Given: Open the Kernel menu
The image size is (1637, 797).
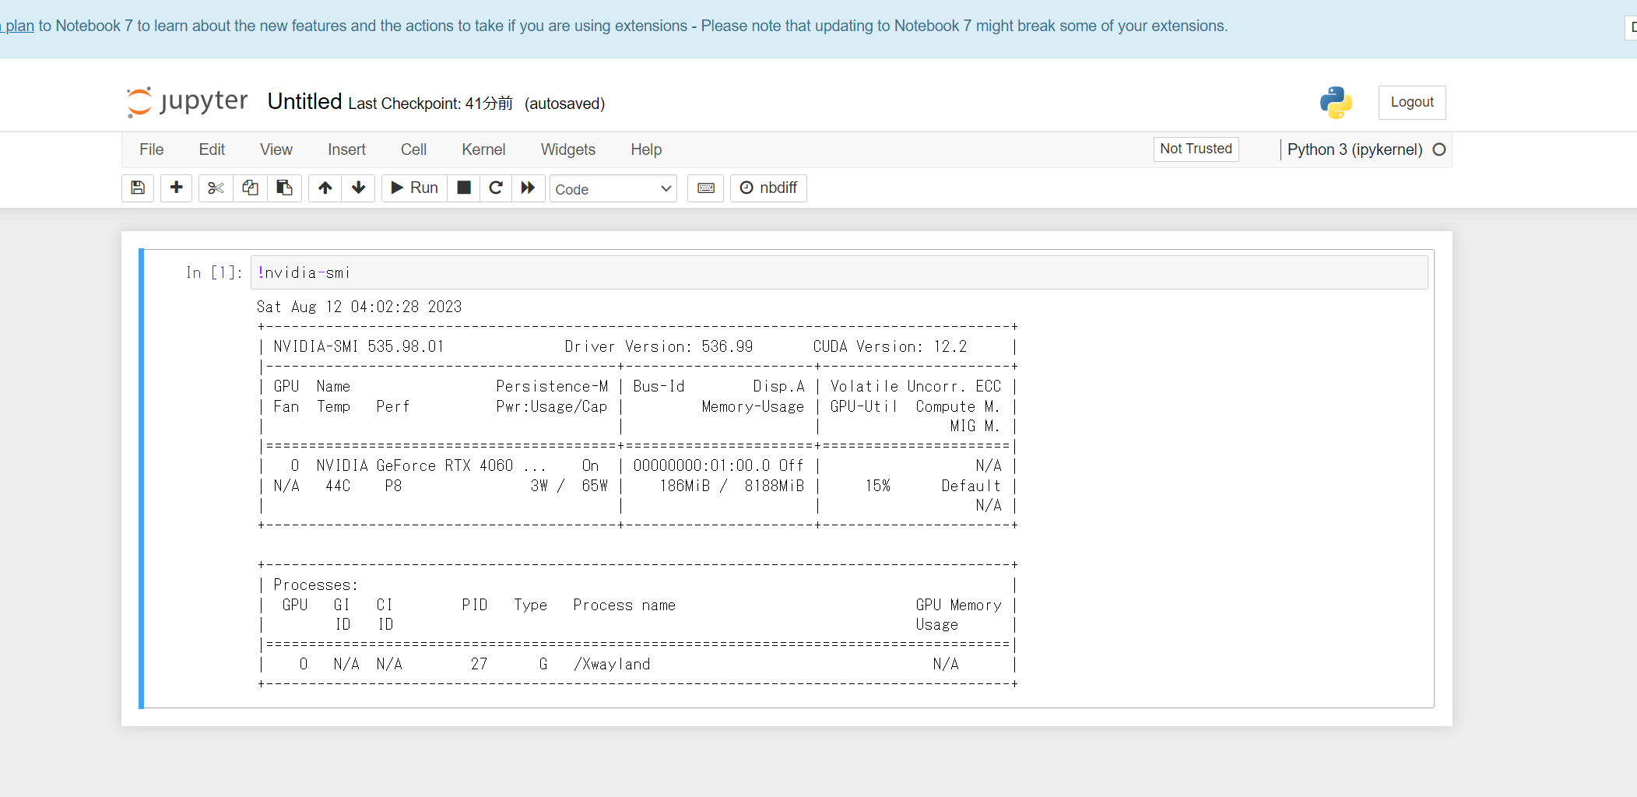Looking at the screenshot, I should click(x=483, y=149).
